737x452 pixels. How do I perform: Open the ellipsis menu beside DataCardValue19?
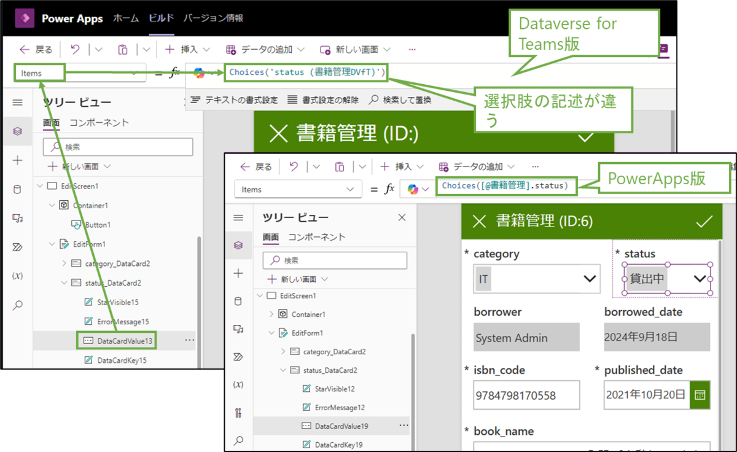pos(404,425)
